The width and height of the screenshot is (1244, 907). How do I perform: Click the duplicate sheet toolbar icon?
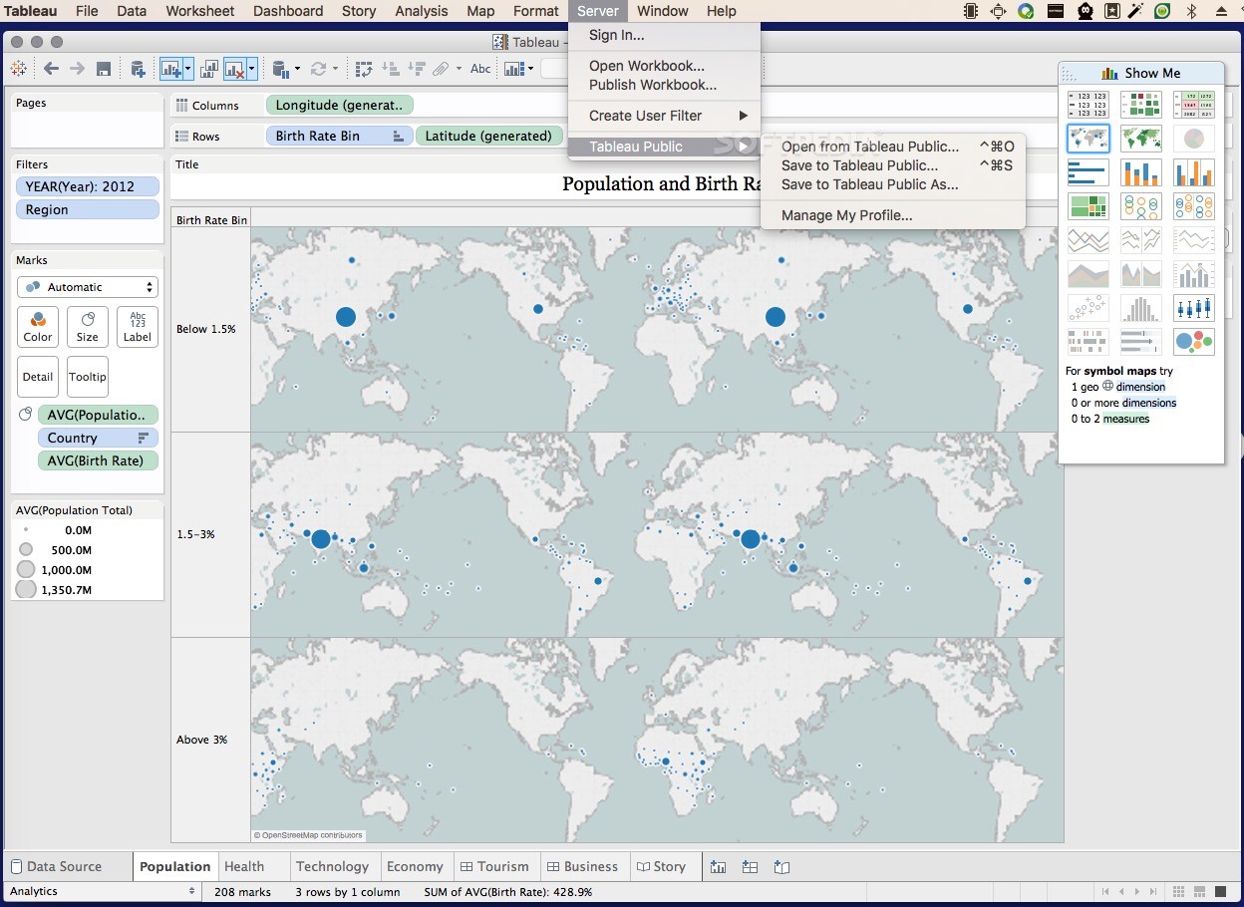click(209, 69)
